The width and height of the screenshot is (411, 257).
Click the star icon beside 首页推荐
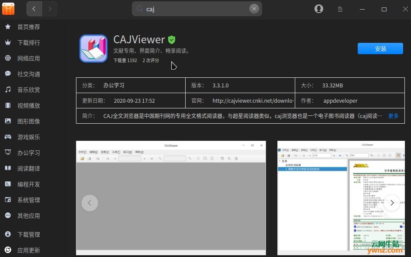pyautogui.click(x=8, y=27)
